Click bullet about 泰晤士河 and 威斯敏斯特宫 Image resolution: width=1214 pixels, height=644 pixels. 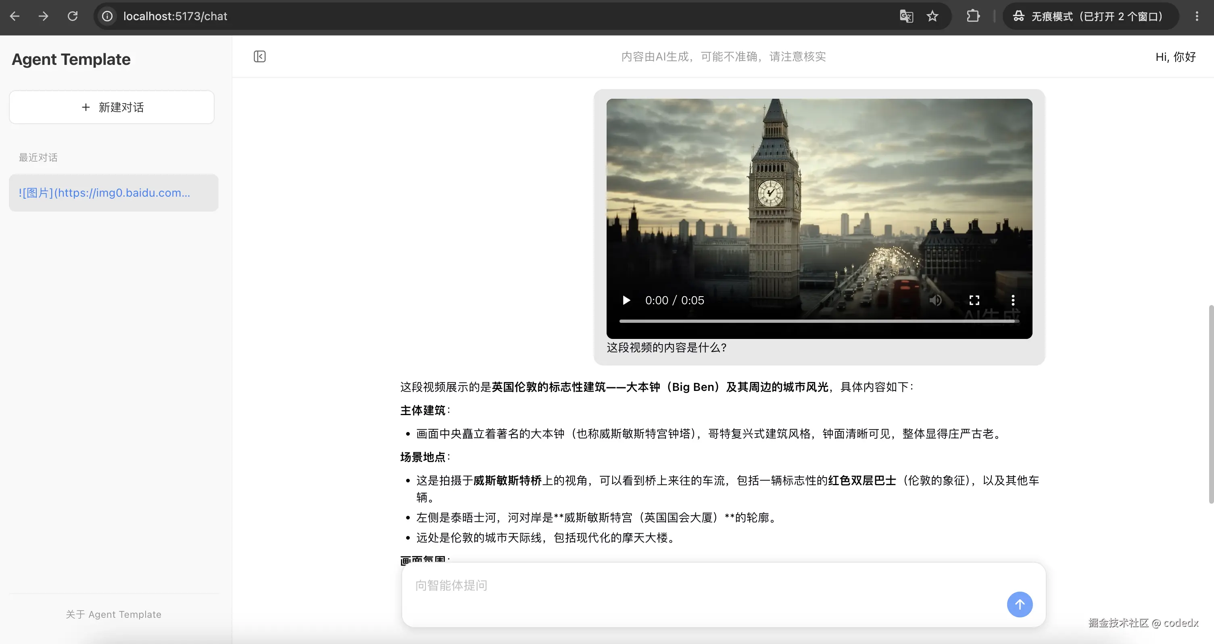[x=596, y=517]
